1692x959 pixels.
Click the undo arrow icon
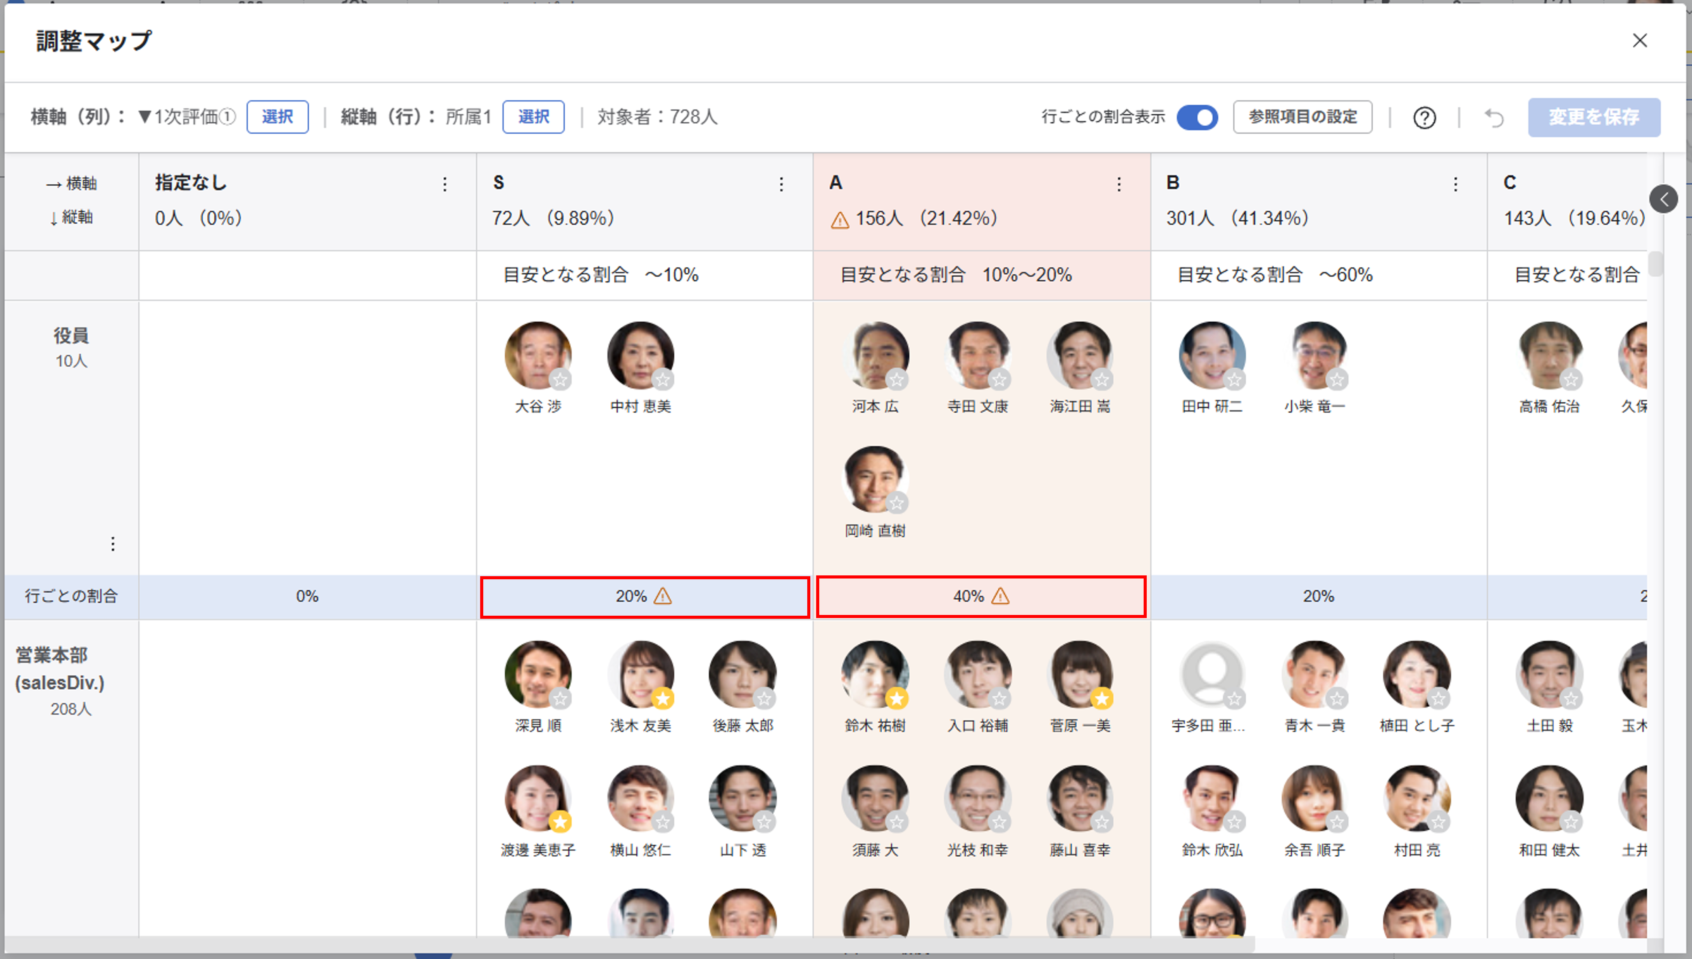click(1494, 118)
